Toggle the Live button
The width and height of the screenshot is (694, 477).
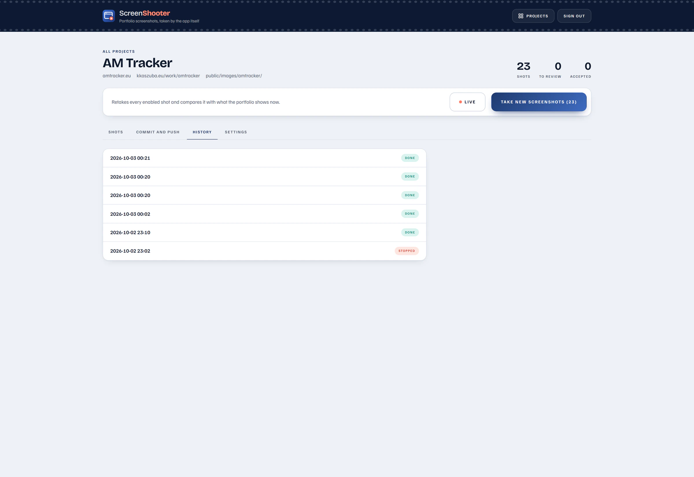point(467,102)
